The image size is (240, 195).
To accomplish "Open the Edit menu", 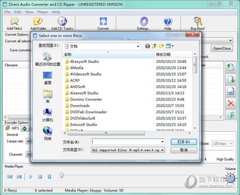I will point(18,12).
